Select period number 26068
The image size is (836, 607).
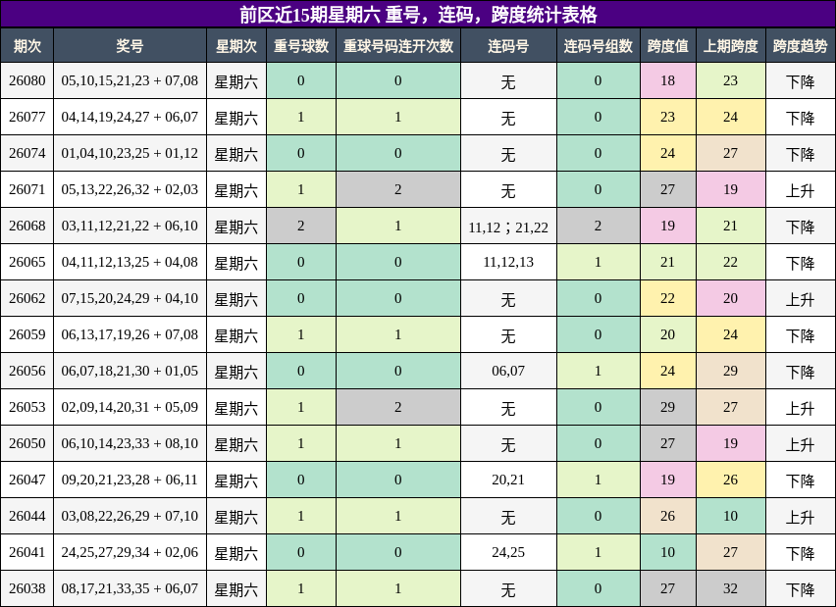tap(27, 226)
